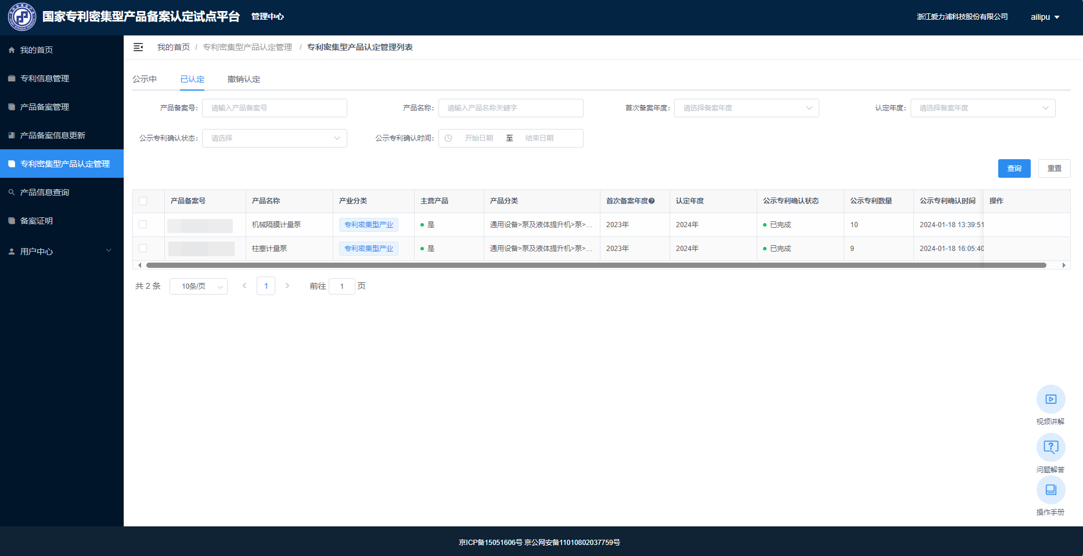This screenshot has height=556, width=1083.
Task: Click the 专利密集型产业 tag in 柱塞计量泵 row
Action: pos(369,249)
